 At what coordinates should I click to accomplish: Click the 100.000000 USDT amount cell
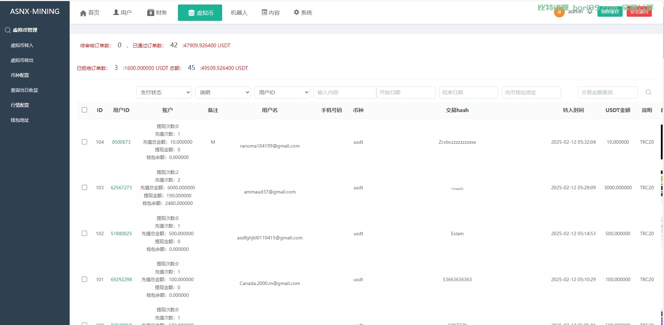click(618, 279)
